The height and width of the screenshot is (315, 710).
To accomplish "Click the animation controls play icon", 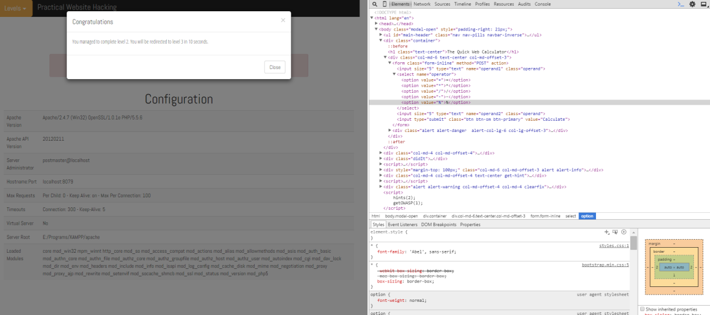I will pyautogui.click(x=623, y=232).
